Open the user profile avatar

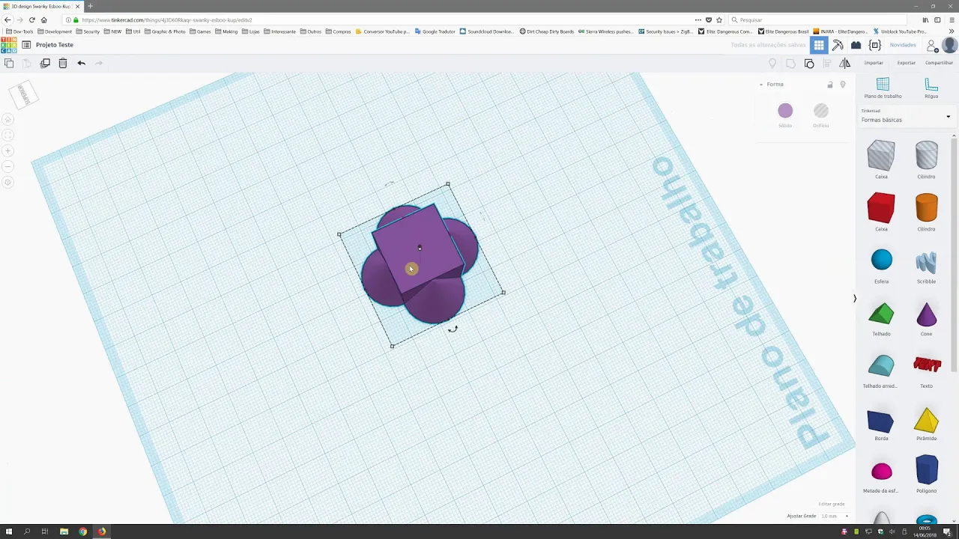pos(950,46)
